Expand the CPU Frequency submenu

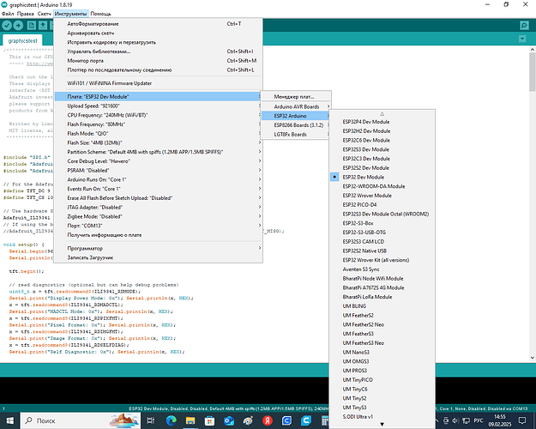(159, 115)
